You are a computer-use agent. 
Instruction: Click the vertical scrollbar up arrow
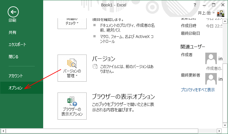[x=225, y=21]
